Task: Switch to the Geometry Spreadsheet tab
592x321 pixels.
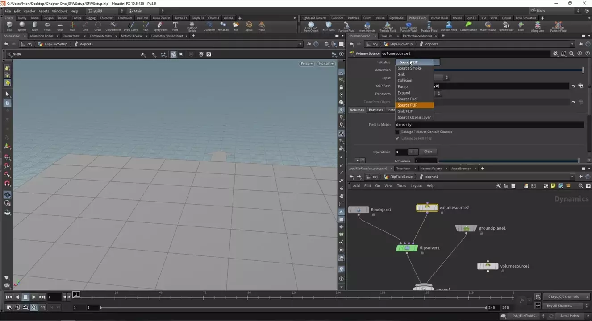Action: pyautogui.click(x=167, y=36)
